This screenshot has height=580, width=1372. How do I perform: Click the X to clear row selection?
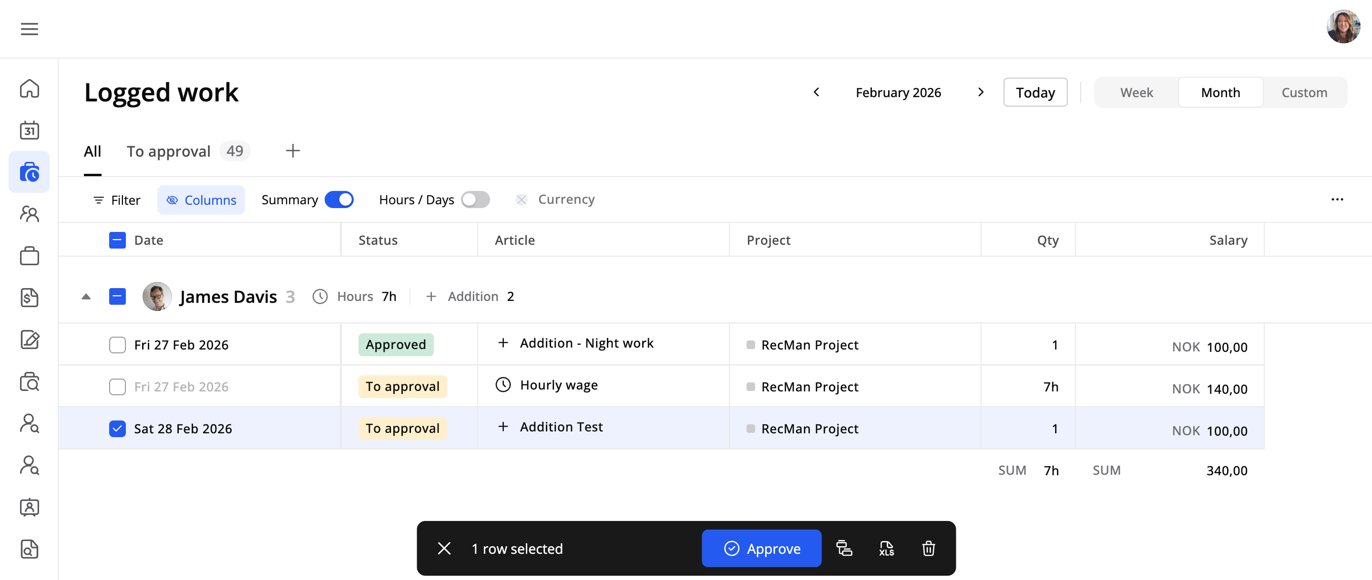coord(444,548)
